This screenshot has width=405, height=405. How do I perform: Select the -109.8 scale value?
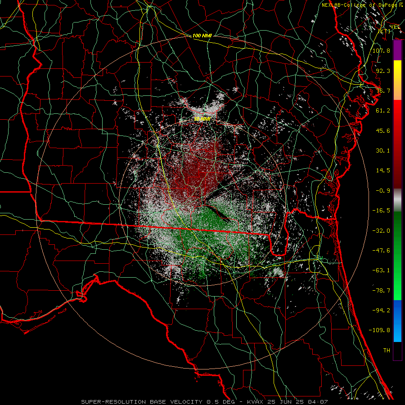coord(379,330)
